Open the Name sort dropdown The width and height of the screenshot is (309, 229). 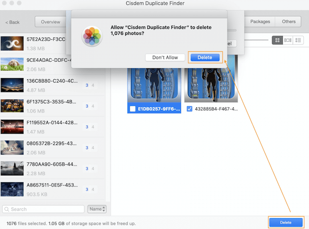tap(97, 209)
